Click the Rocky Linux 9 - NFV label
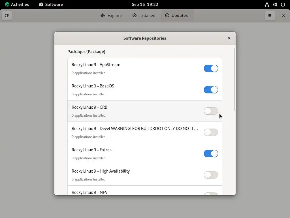Viewport: 290px width, 218px height. click(x=89, y=192)
